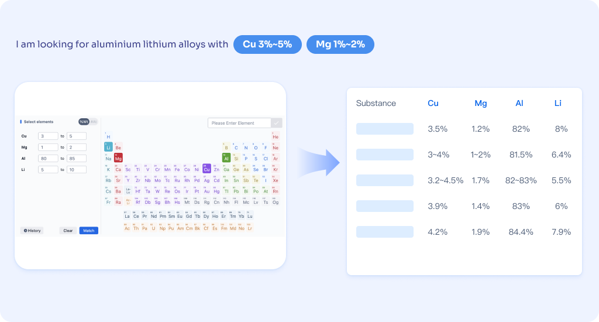The image size is (599, 322).
Task: Click the 'Please Enter Element' search field
Action: pos(239,123)
